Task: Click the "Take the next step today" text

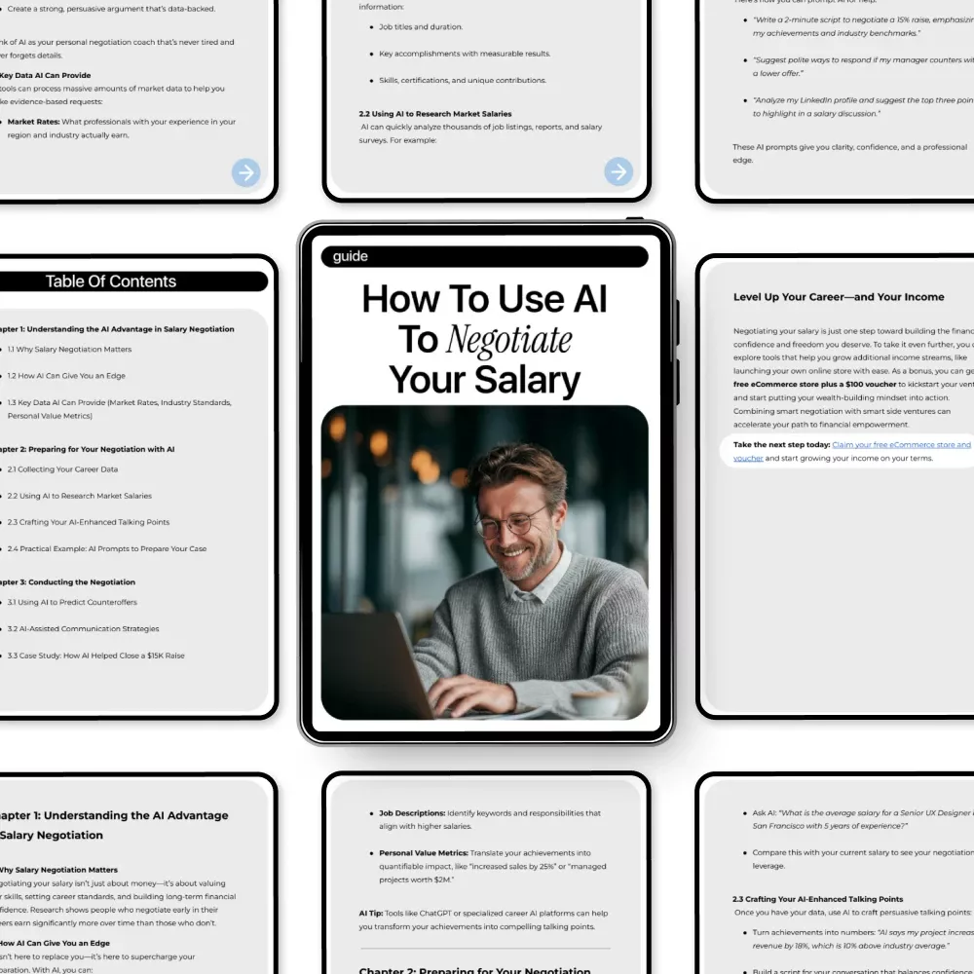Action: click(783, 445)
